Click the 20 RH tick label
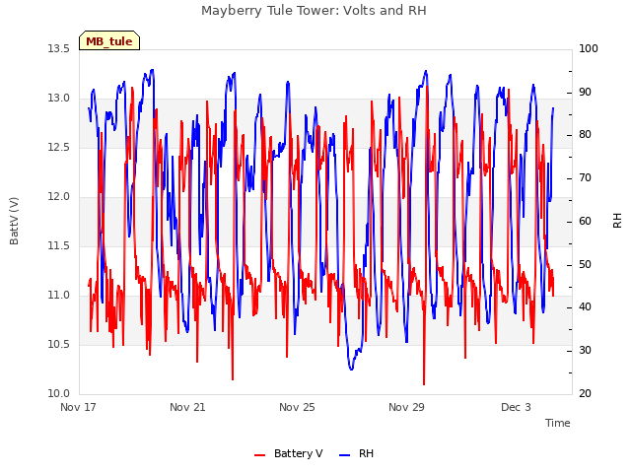Image resolution: width=631 pixels, height=473 pixels. pyautogui.click(x=585, y=394)
